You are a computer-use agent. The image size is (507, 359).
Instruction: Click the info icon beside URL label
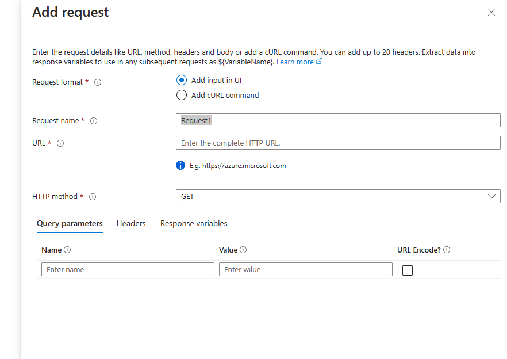(x=60, y=143)
